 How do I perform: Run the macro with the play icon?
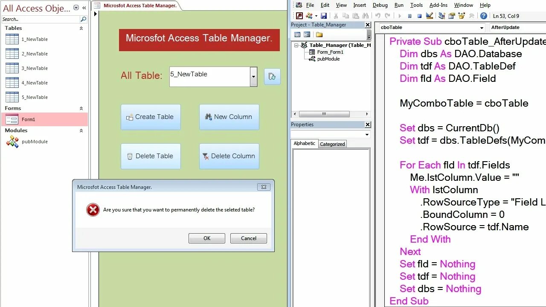tap(400, 16)
